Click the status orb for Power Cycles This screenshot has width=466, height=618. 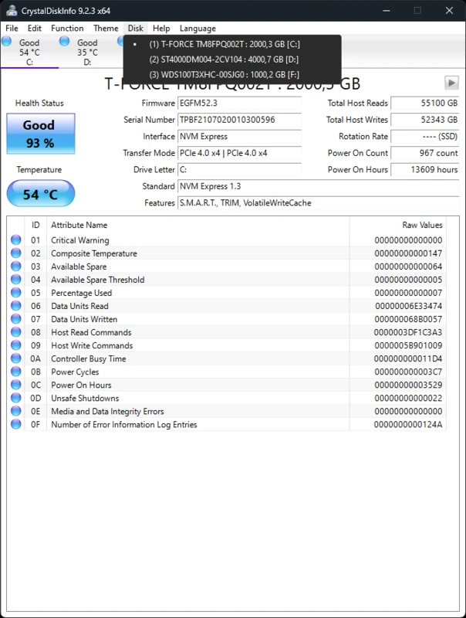coord(15,372)
